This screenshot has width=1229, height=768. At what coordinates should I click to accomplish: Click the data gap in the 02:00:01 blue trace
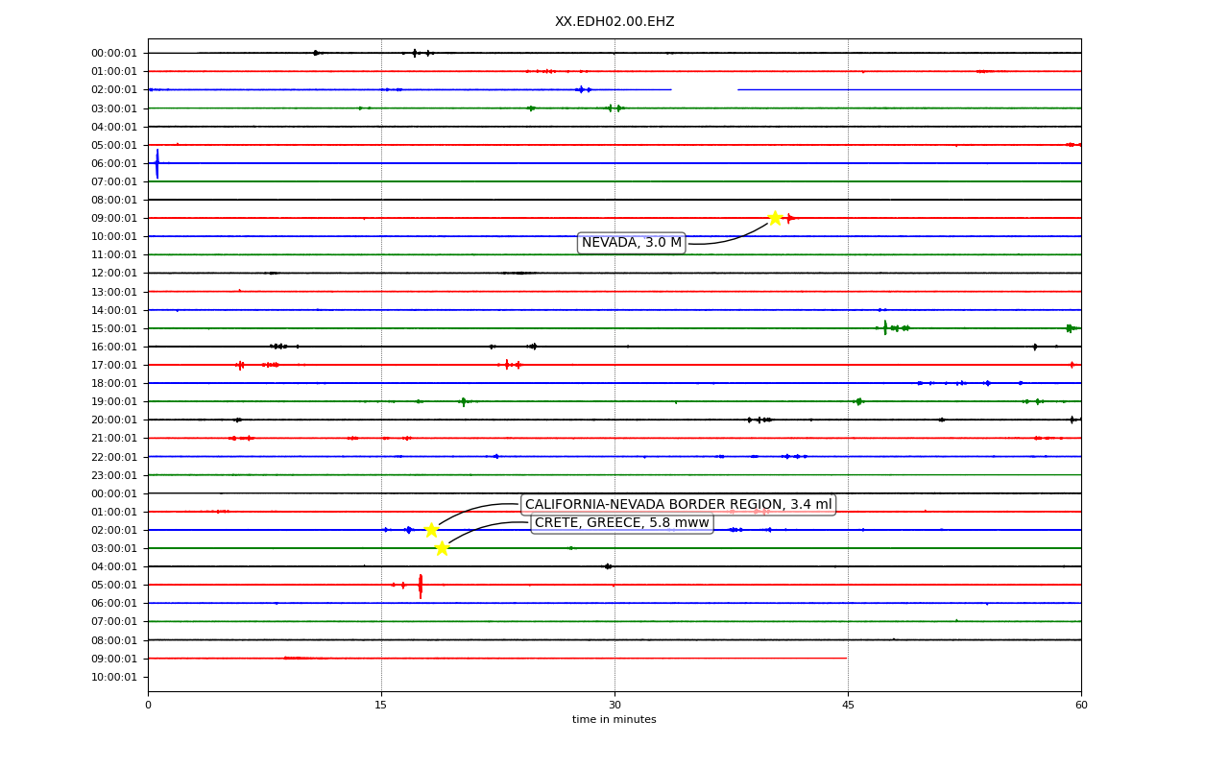705,90
